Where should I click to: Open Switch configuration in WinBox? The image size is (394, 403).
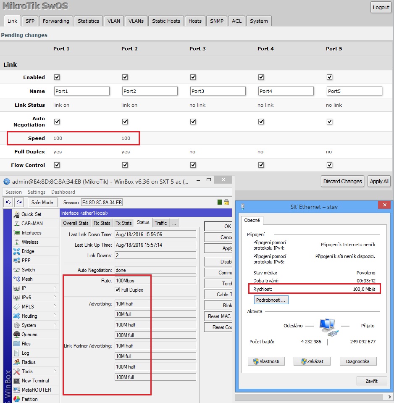[27, 269]
